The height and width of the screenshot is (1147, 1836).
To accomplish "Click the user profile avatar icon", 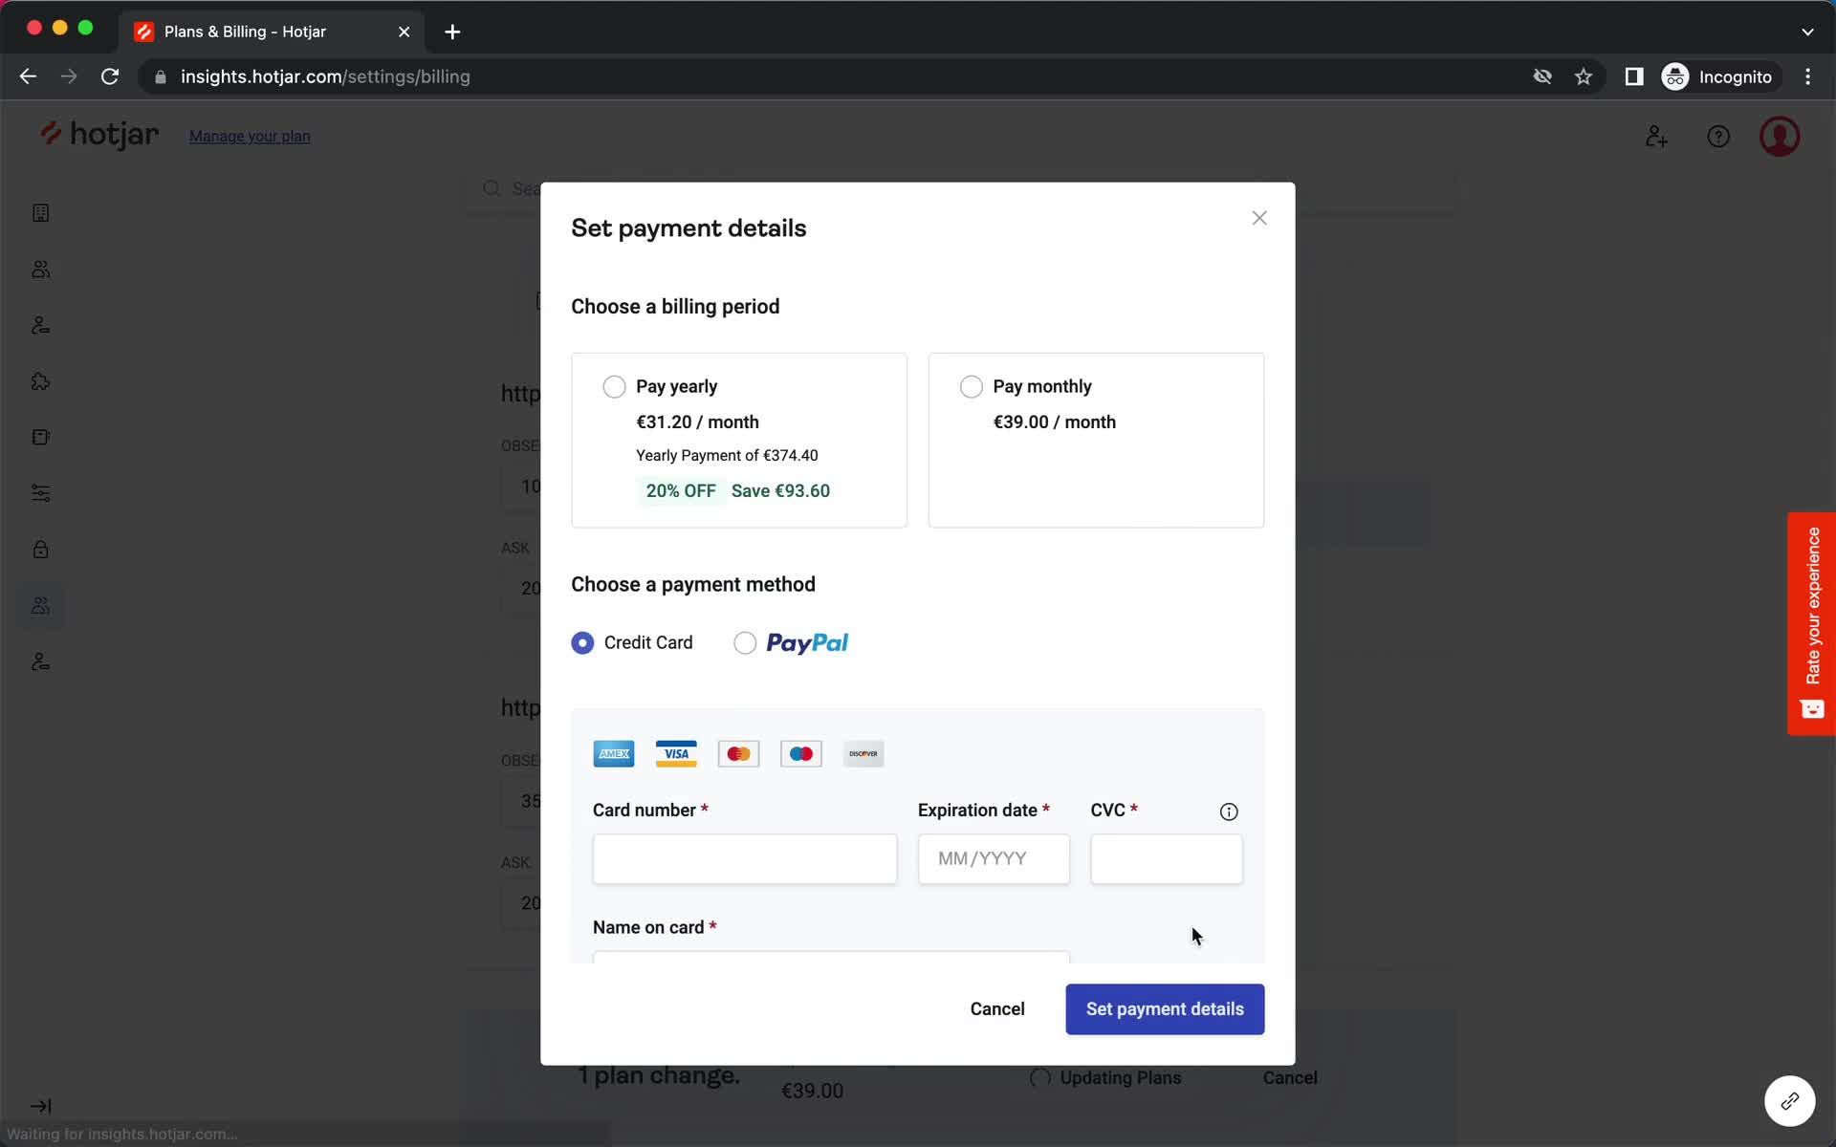I will 1780,136.
